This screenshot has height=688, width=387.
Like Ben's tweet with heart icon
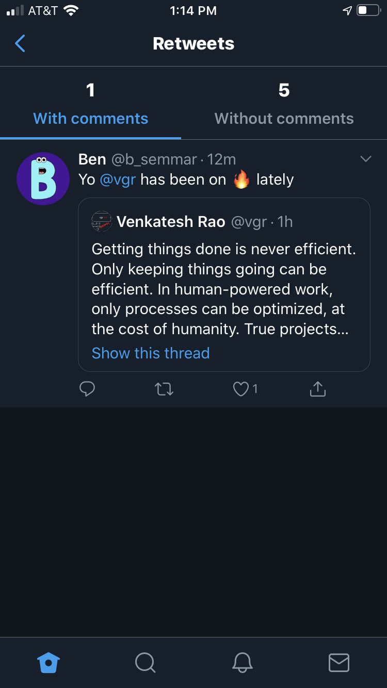tap(241, 389)
